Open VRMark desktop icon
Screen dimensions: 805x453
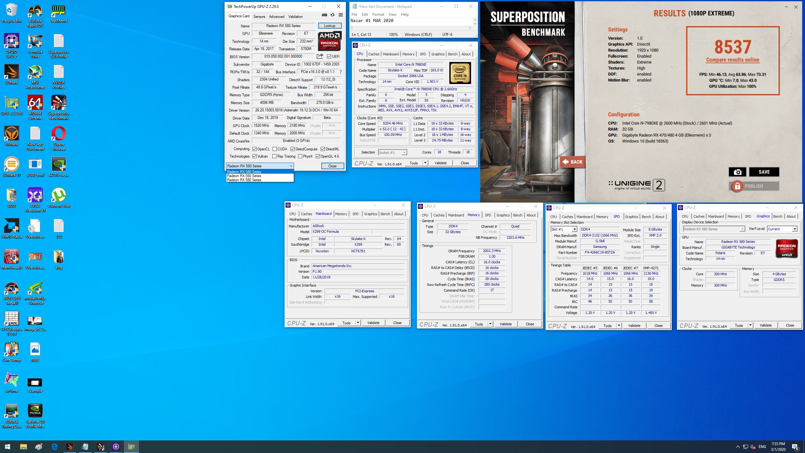[12, 136]
